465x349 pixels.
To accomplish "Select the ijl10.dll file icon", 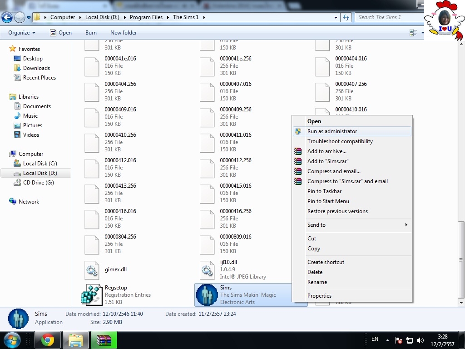I will [207, 270].
